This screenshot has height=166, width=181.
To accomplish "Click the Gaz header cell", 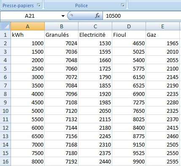I will click(162, 35).
